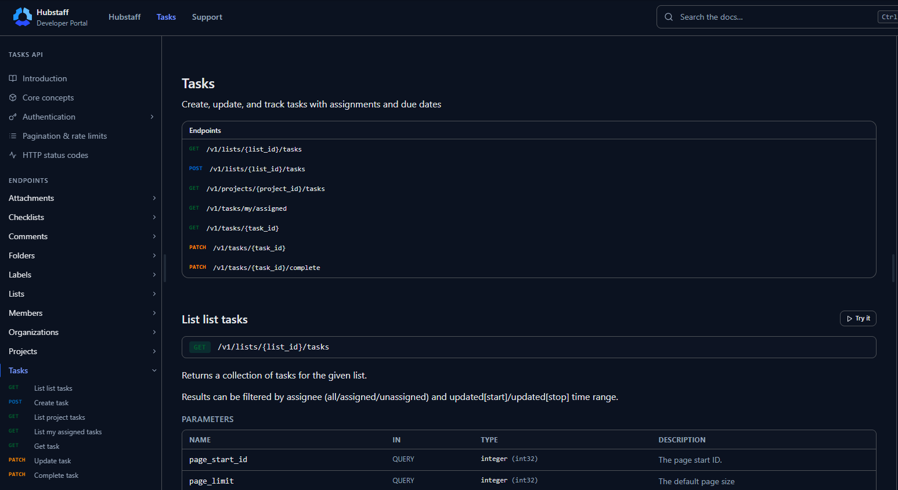Click the search magnifier icon
This screenshot has width=898, height=490.
coord(669,17)
